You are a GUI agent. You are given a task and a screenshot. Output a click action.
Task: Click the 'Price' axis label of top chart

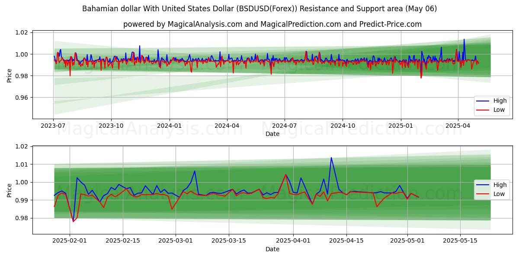tap(10, 75)
